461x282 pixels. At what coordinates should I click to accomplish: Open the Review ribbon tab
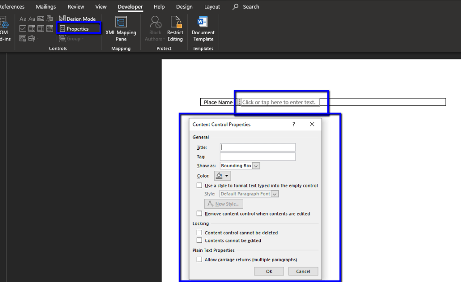pos(76,7)
